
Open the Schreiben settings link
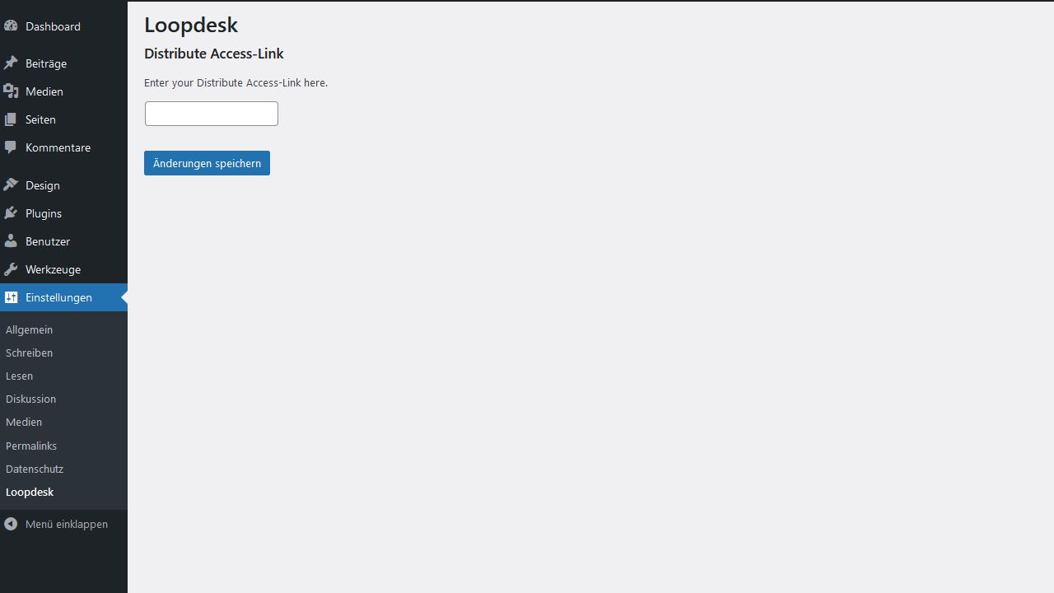click(x=29, y=353)
